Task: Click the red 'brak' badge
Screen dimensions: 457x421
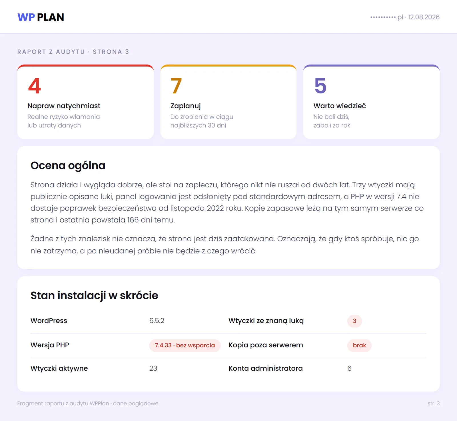Action: coord(359,345)
